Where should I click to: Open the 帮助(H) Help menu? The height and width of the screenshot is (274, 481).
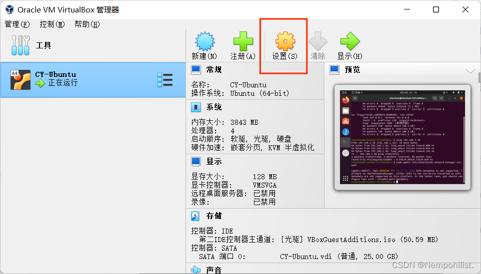point(87,24)
